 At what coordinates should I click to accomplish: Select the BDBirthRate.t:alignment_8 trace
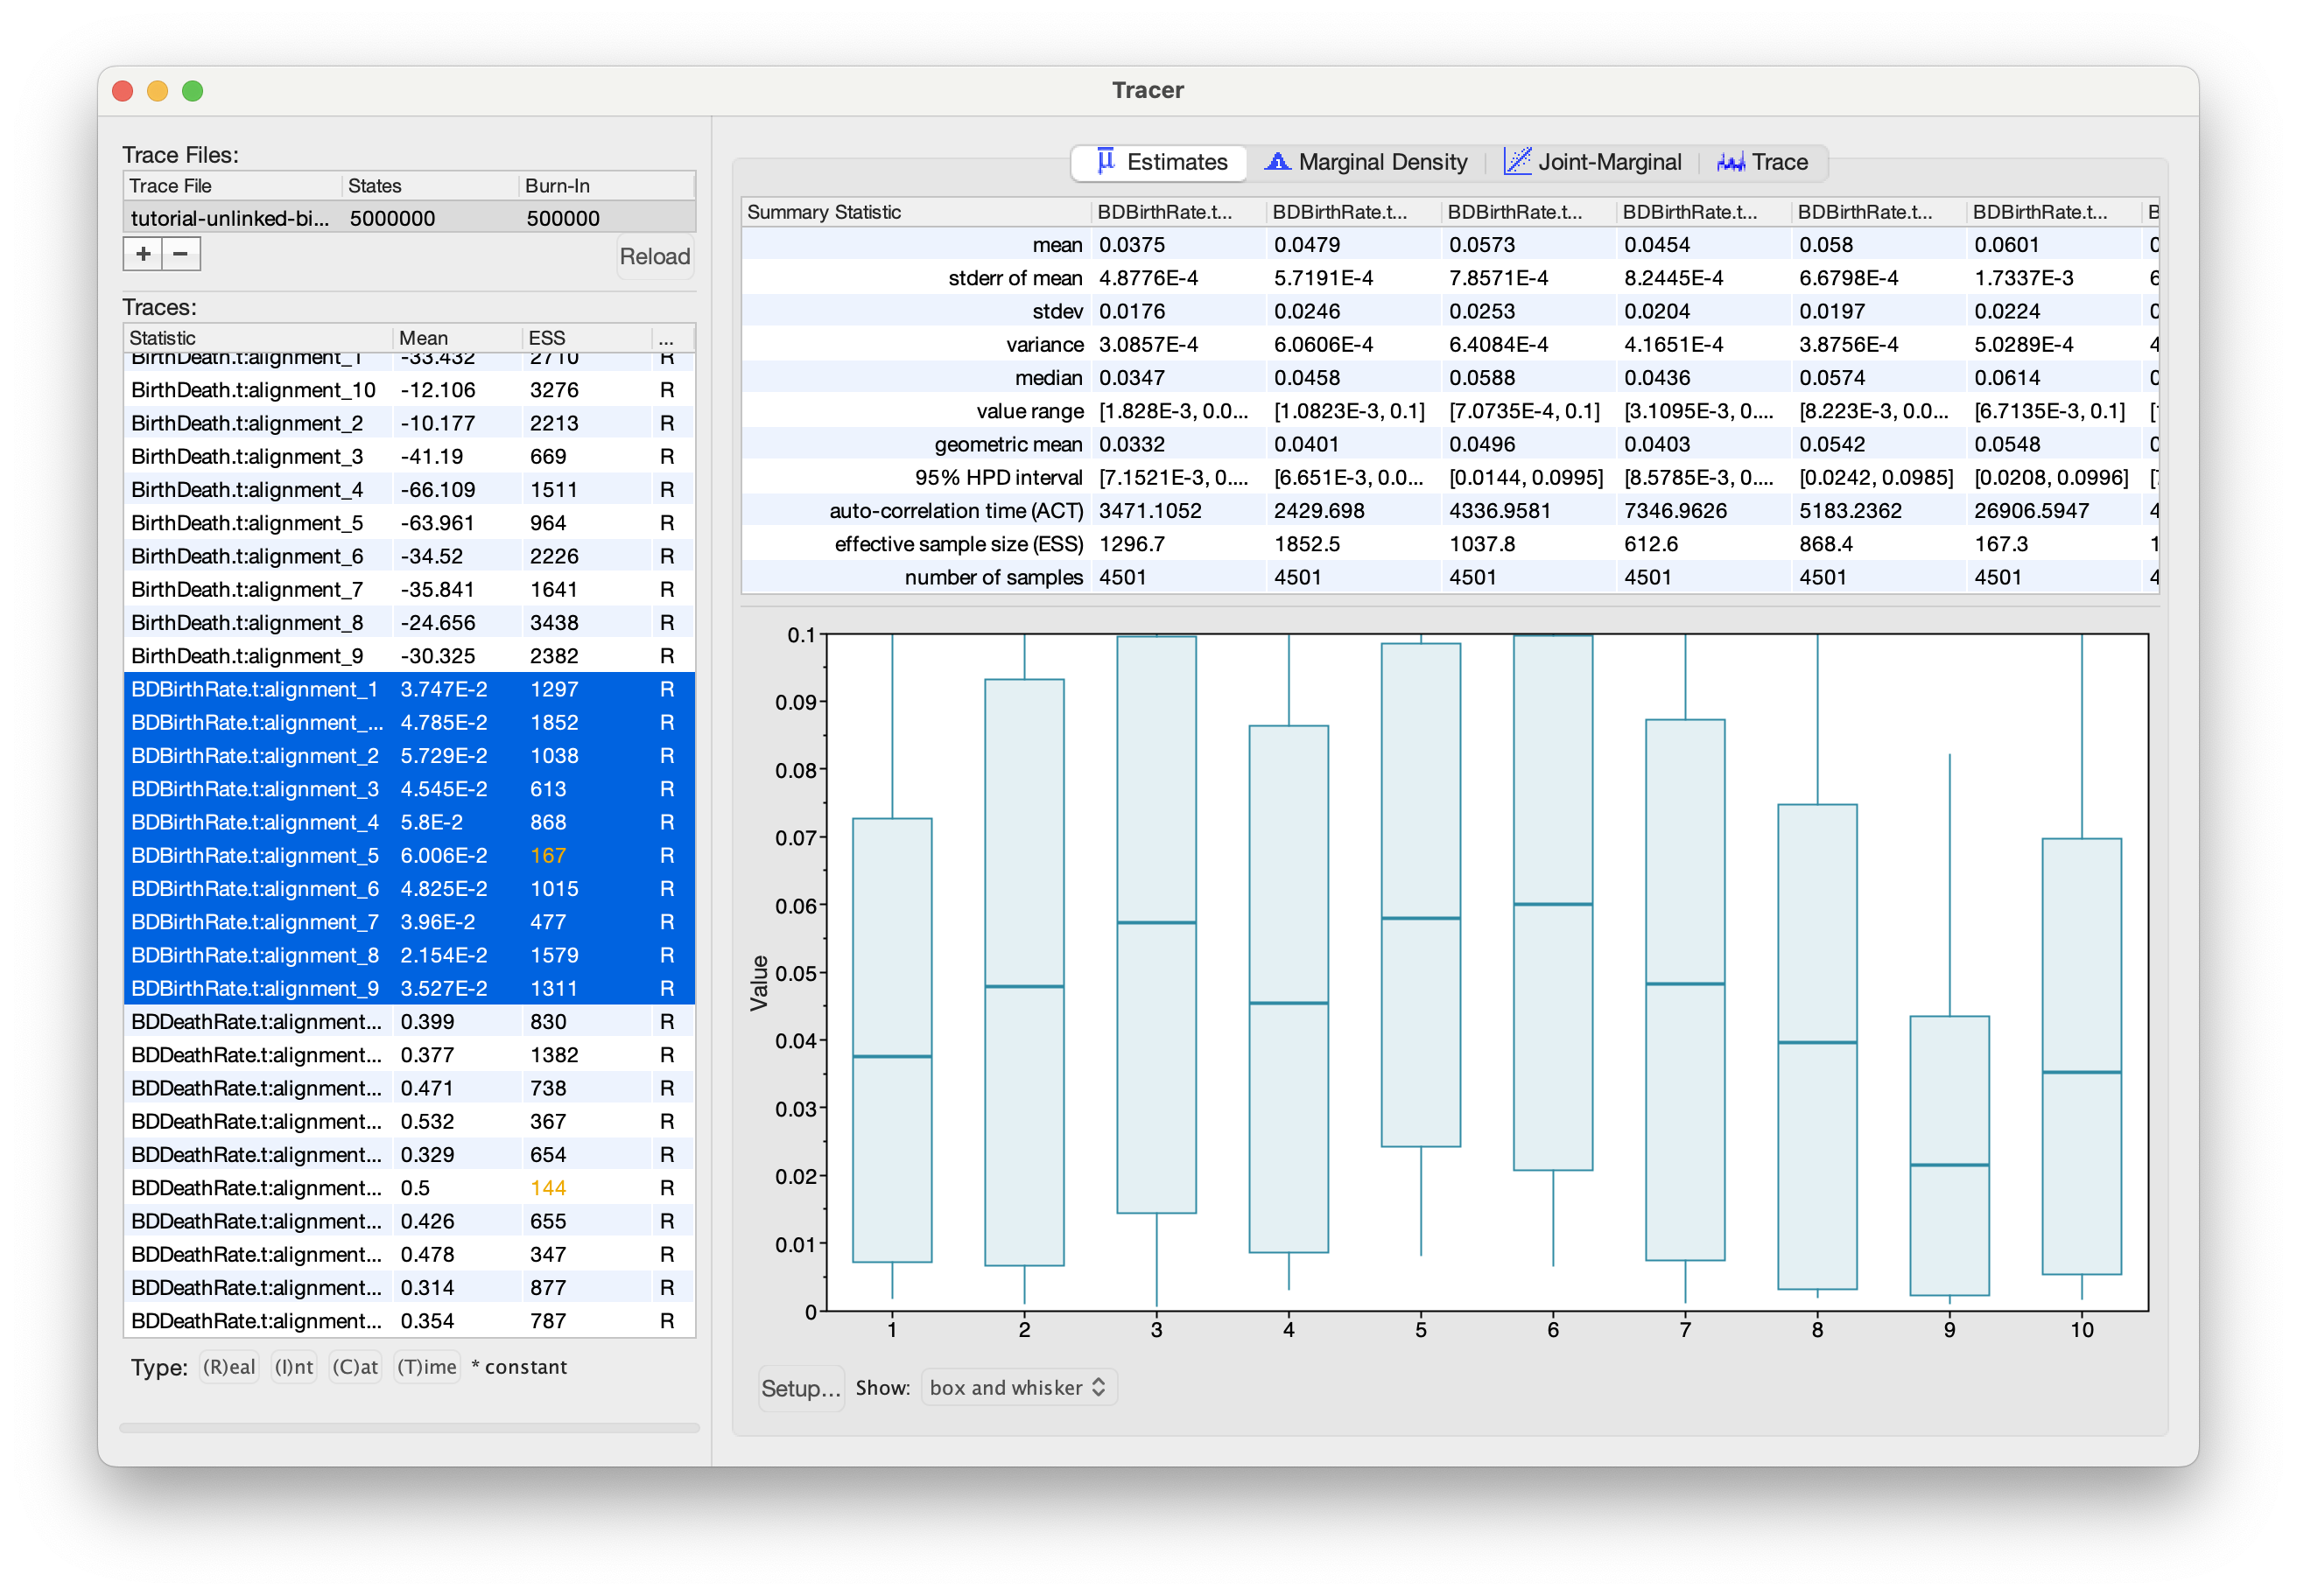(409, 955)
